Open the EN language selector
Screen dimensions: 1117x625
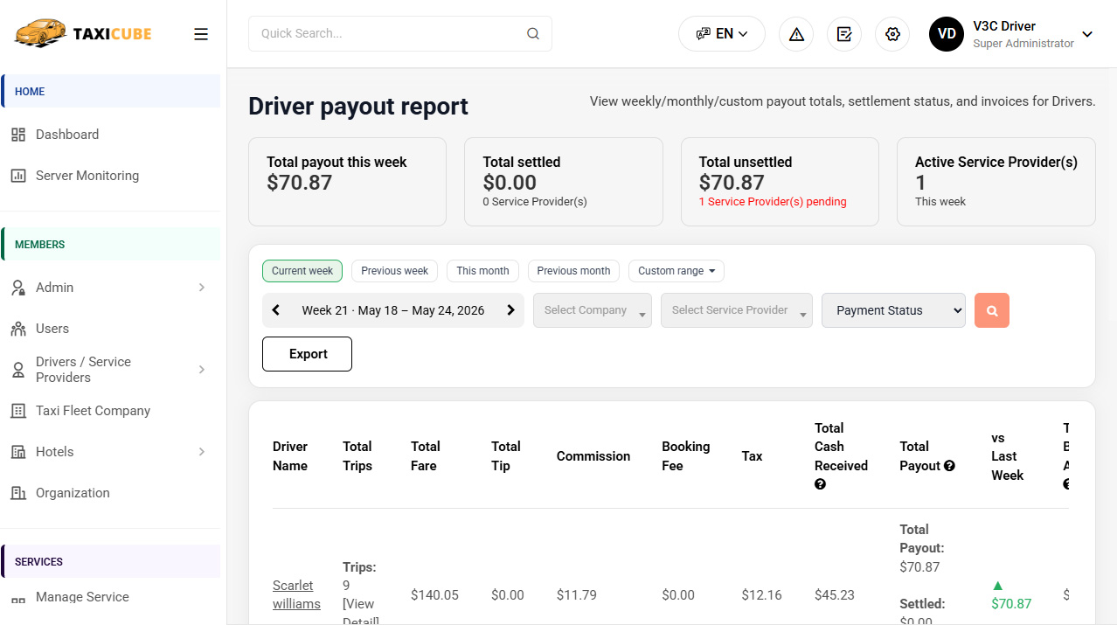[722, 34]
